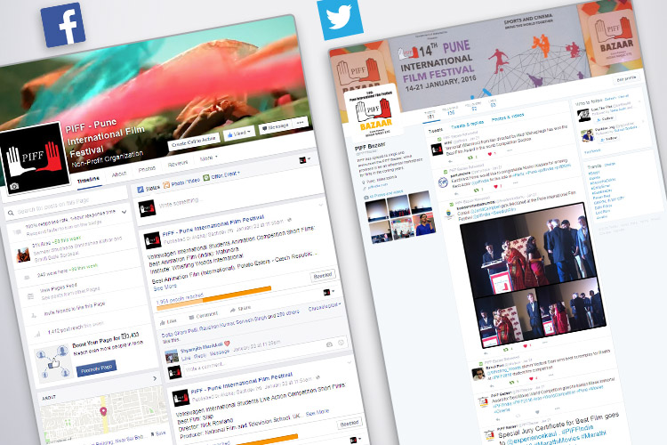The width and height of the screenshot is (667, 445).
Task: Expand the chevron arrow below Promote Page
Action: 155,378
